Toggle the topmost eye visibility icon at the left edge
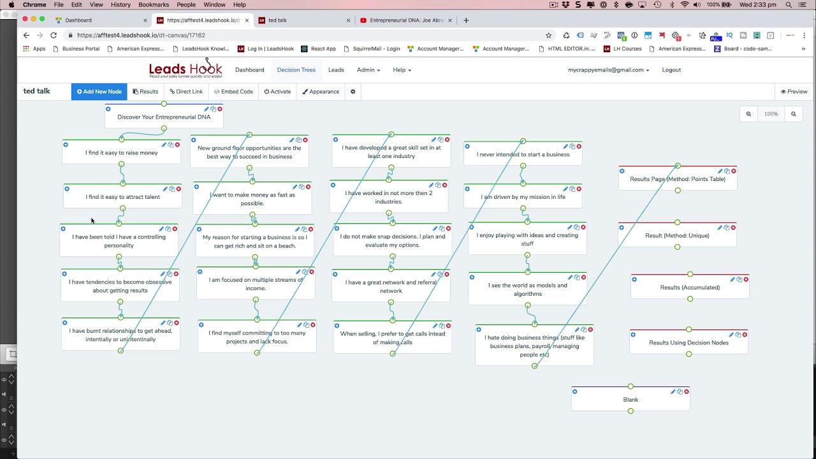The image size is (816, 459). point(4,380)
